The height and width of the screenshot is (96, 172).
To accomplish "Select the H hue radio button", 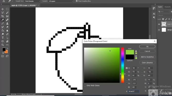I will 127,68.
